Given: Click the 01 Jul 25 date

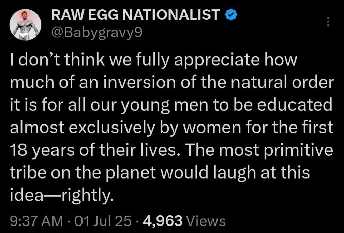Looking at the screenshot, I should pos(103,221).
